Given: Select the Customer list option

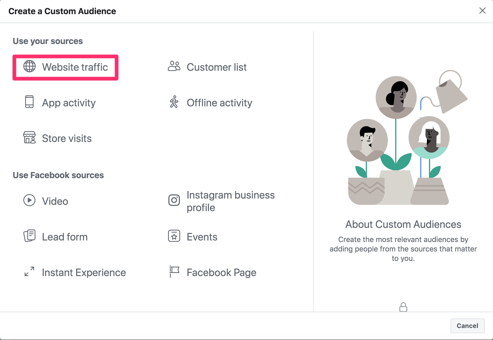Looking at the screenshot, I should coord(217,67).
